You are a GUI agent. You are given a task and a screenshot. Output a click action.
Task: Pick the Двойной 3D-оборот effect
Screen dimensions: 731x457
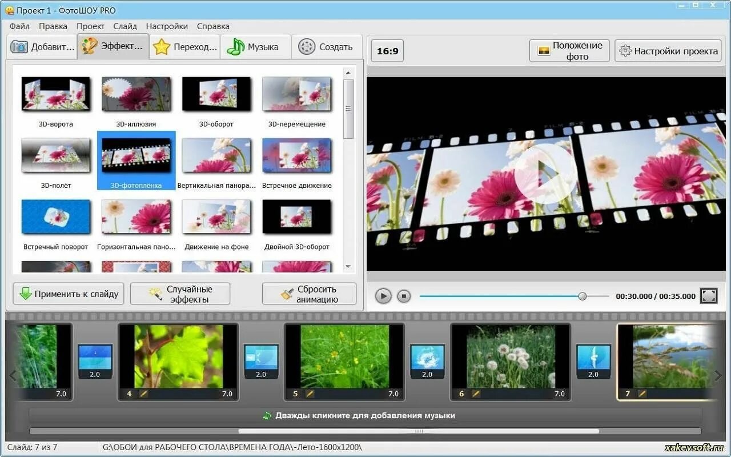tap(297, 217)
